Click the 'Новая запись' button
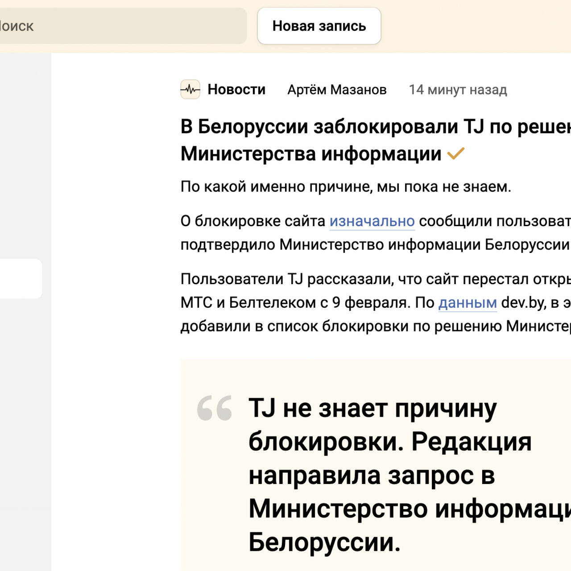Viewport: 571px width, 571px height. [319, 26]
